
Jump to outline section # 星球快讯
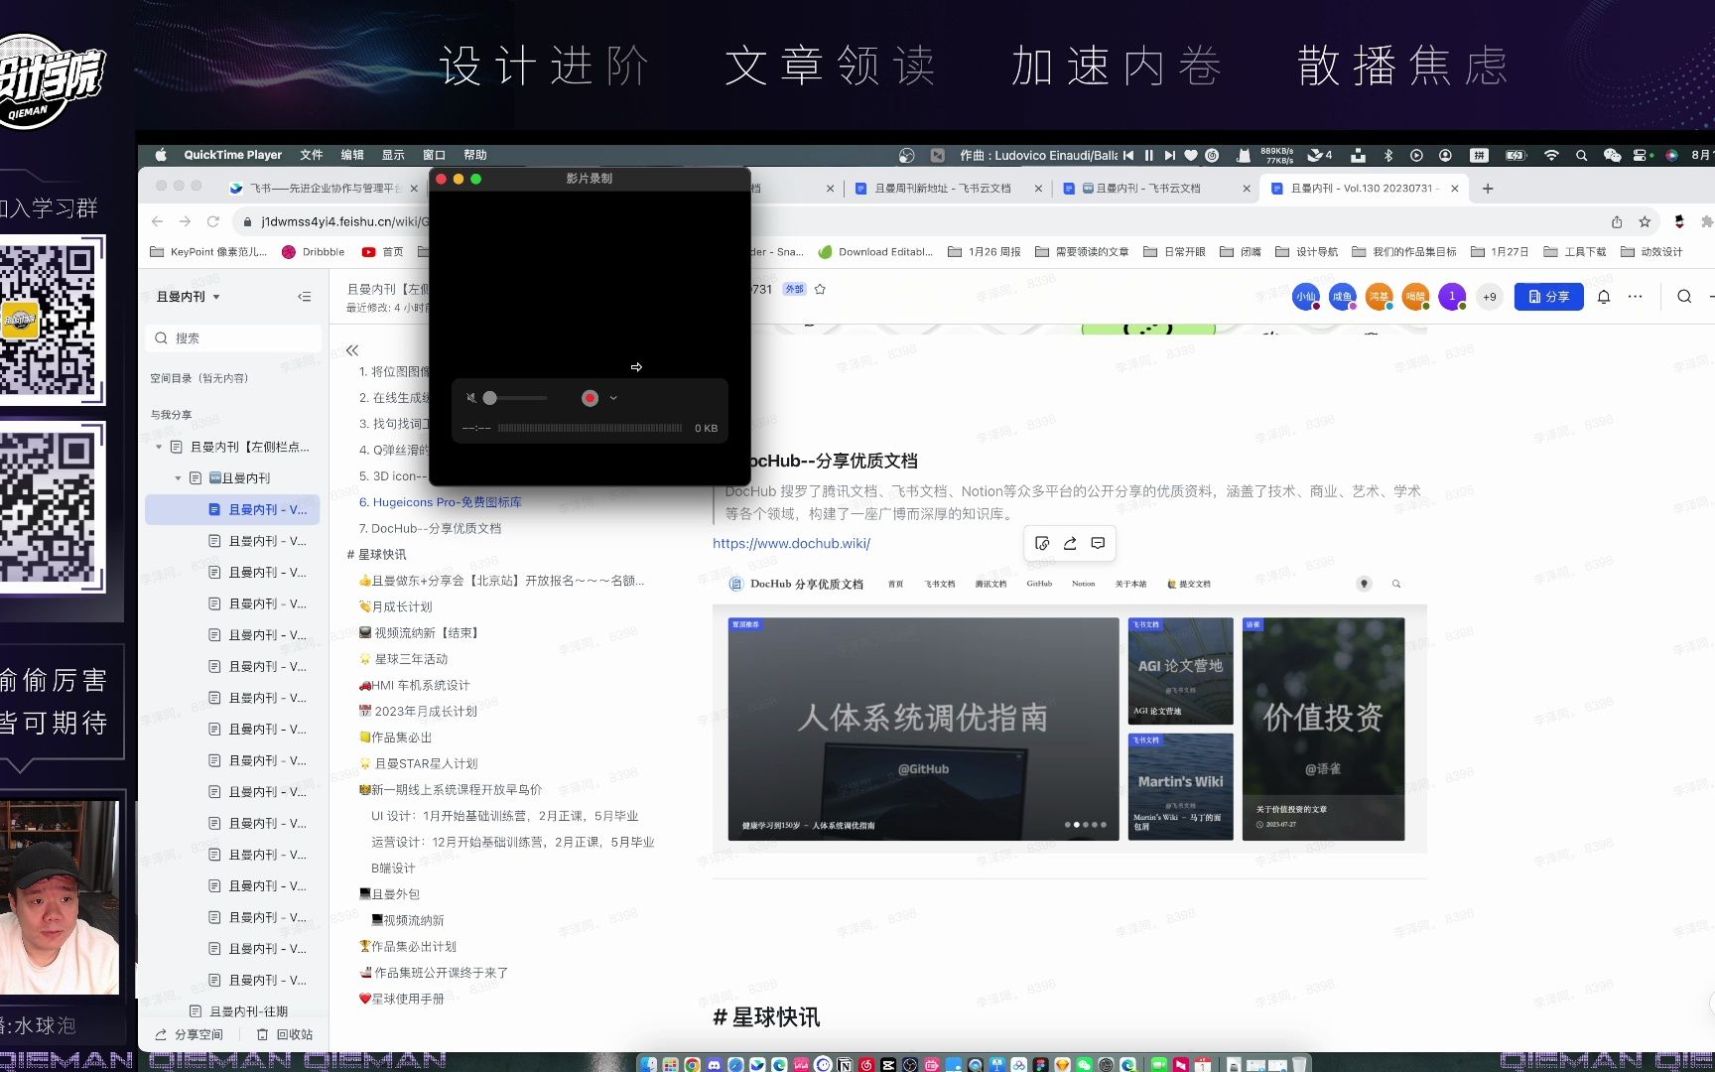tap(376, 554)
